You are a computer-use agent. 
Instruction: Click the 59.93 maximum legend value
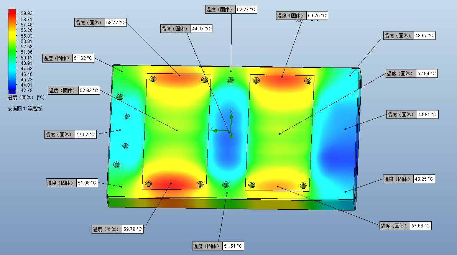click(26, 13)
